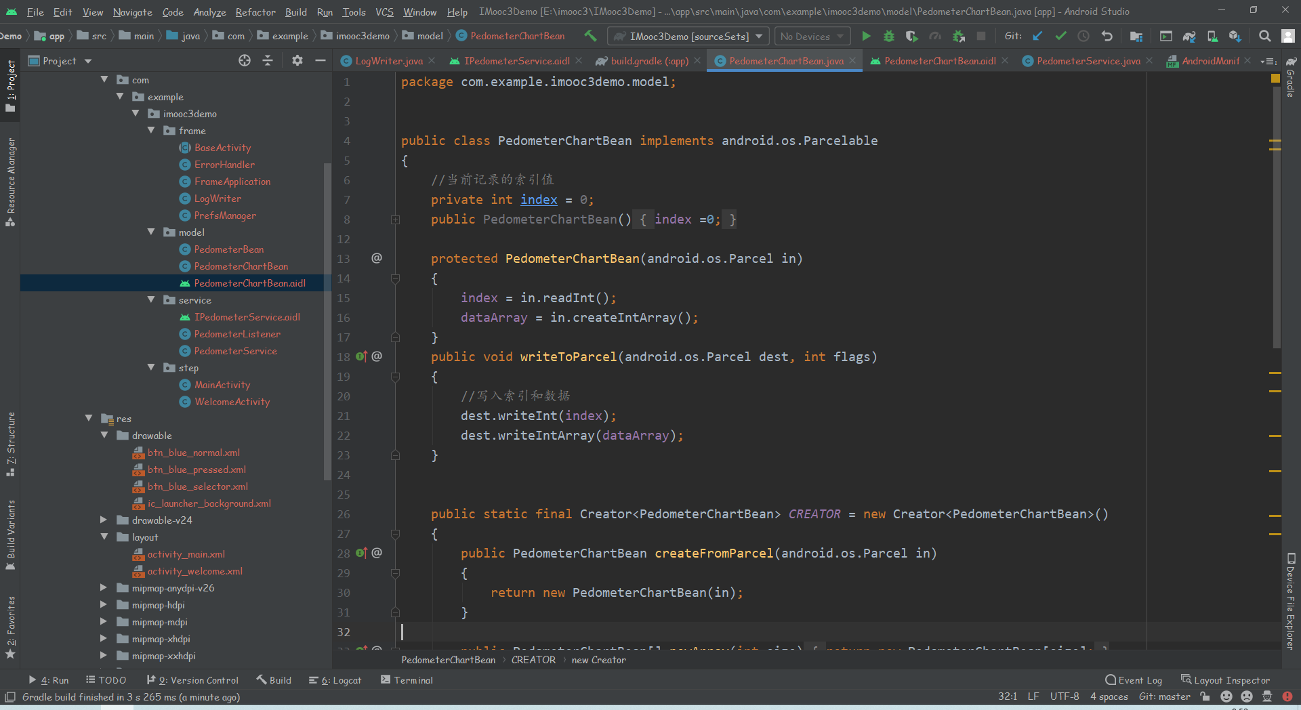This screenshot has width=1301, height=710.
Task: Open the VCS menu
Action: pos(384,12)
